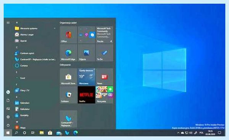Click the Odkrywanie group title
The width and height of the screenshot is (229, 140).
[x=65, y=65]
